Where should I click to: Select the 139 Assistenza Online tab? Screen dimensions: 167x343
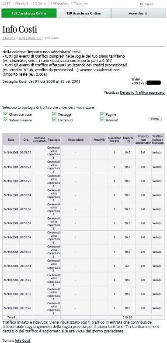click(x=83, y=13)
